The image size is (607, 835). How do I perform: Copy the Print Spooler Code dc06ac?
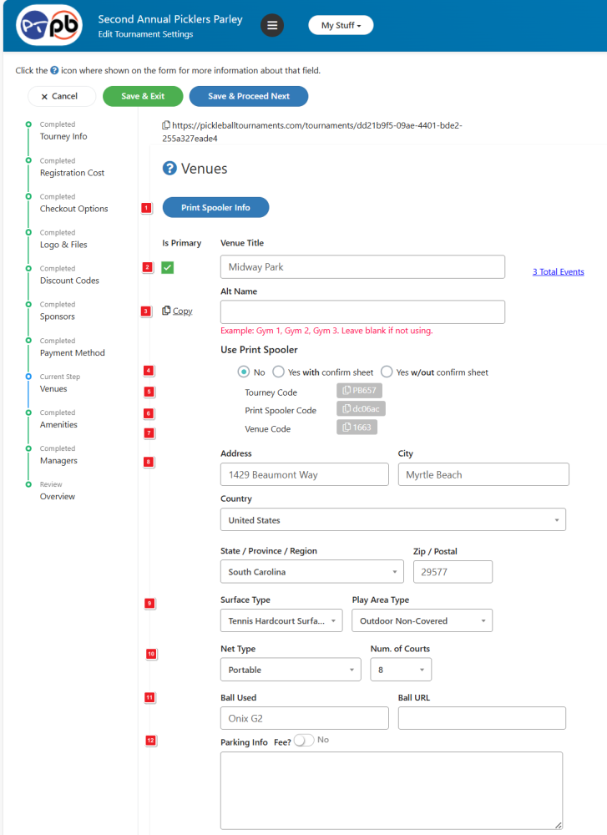pos(362,409)
